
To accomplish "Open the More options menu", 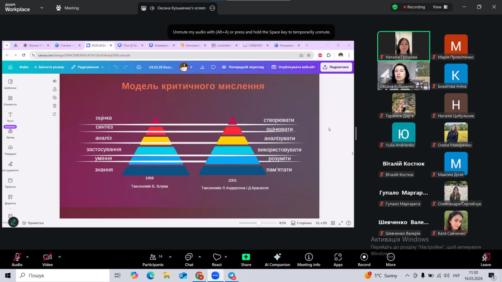I will pos(391,260).
